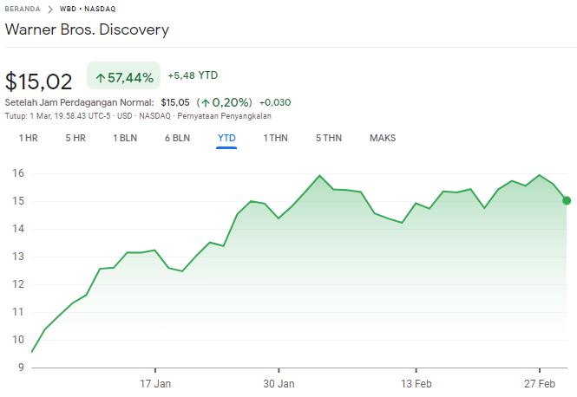Click the green current price dot on chart
The width and height of the screenshot is (577, 397).
point(567,200)
